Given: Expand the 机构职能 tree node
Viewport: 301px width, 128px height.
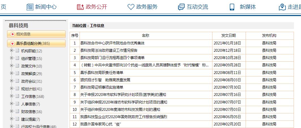Looking at the screenshot, I should coord(12,51).
